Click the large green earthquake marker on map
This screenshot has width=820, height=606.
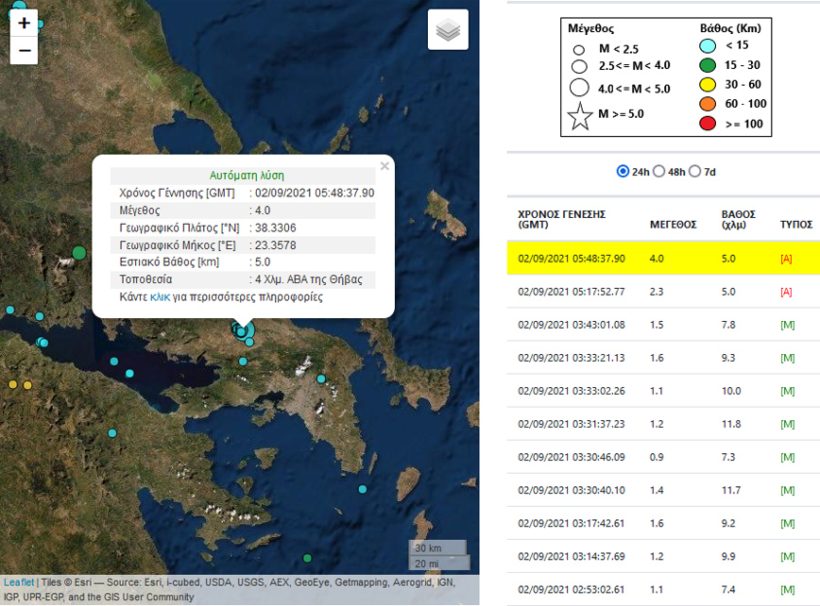pyautogui.click(x=79, y=252)
